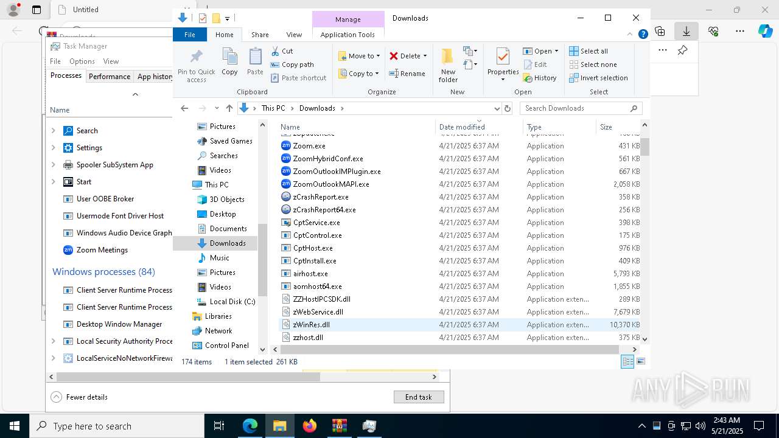Open Move to dropdown
This screenshot has height=438, width=779.
(359, 56)
